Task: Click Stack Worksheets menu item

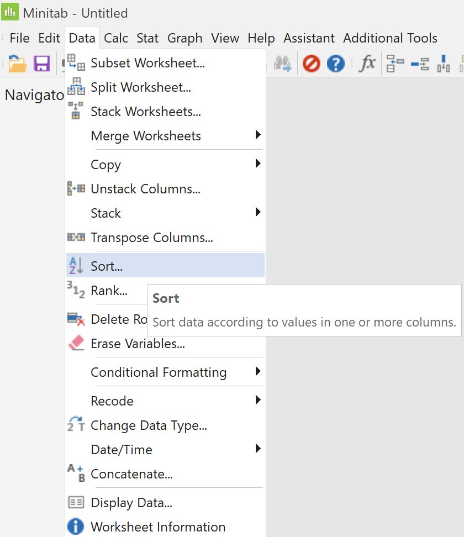Action: click(x=165, y=112)
